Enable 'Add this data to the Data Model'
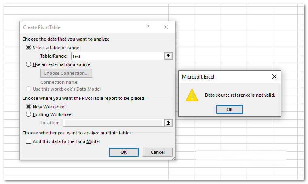The image size is (308, 184). tap(28, 141)
